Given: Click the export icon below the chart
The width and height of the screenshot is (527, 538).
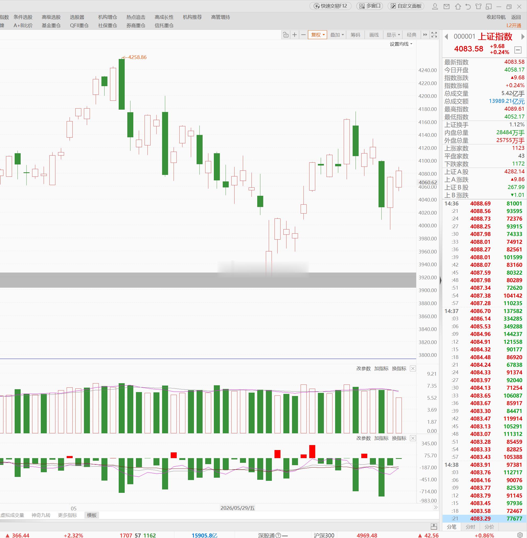Looking at the screenshot, I should (x=434, y=526).
